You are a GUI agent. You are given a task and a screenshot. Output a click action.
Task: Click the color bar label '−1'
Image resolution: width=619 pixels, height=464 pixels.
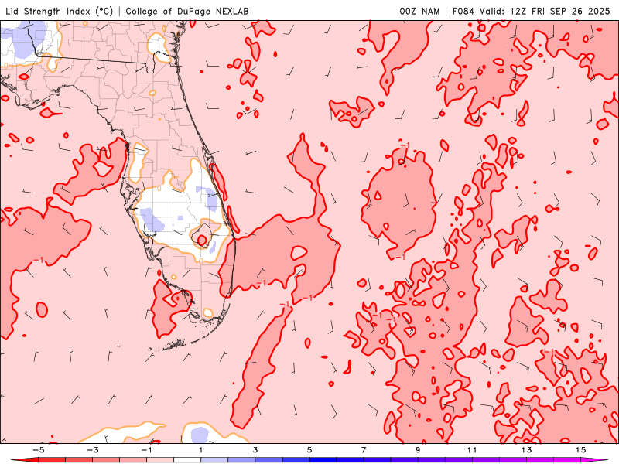pos(146,450)
